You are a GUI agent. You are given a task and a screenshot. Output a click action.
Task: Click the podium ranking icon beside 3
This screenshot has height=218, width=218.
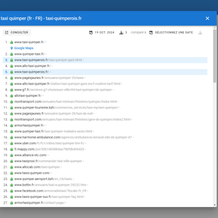tap(121, 33)
